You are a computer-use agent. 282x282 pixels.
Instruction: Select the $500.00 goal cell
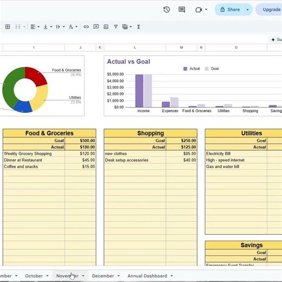point(80,140)
